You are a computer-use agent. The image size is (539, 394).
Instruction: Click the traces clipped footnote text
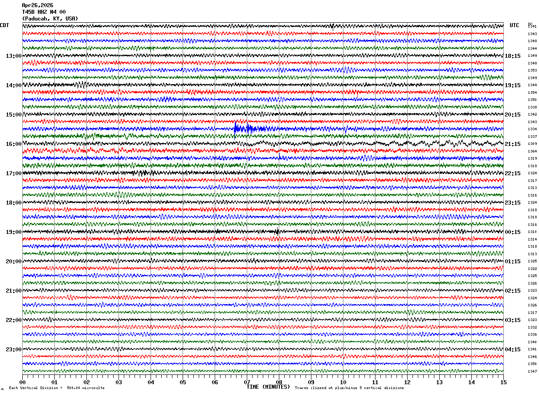349,388
